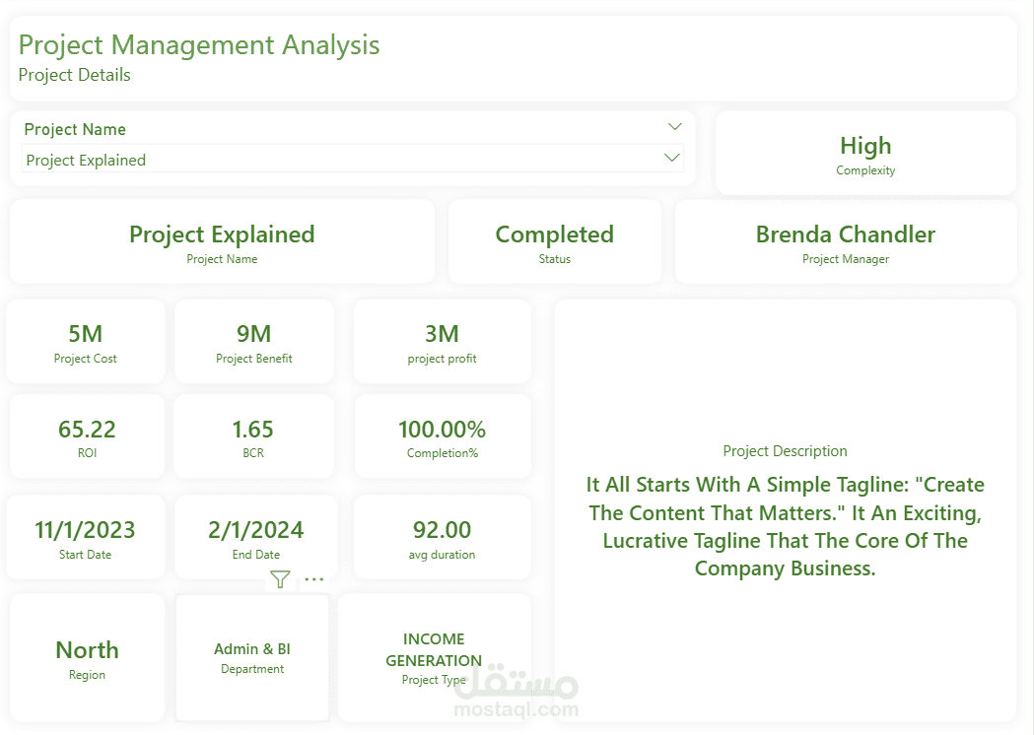Expand the Project Name slicer header chevron
Image resolution: width=1034 pixels, height=735 pixels.
(674, 127)
